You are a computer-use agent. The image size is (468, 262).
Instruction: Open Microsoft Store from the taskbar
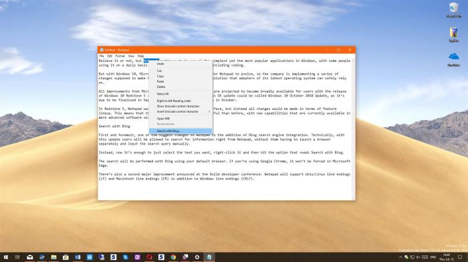coord(66,257)
